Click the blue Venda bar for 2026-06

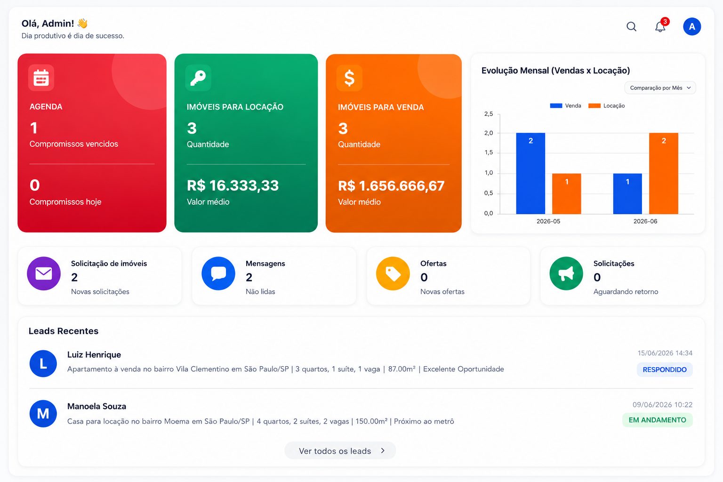[627, 194]
